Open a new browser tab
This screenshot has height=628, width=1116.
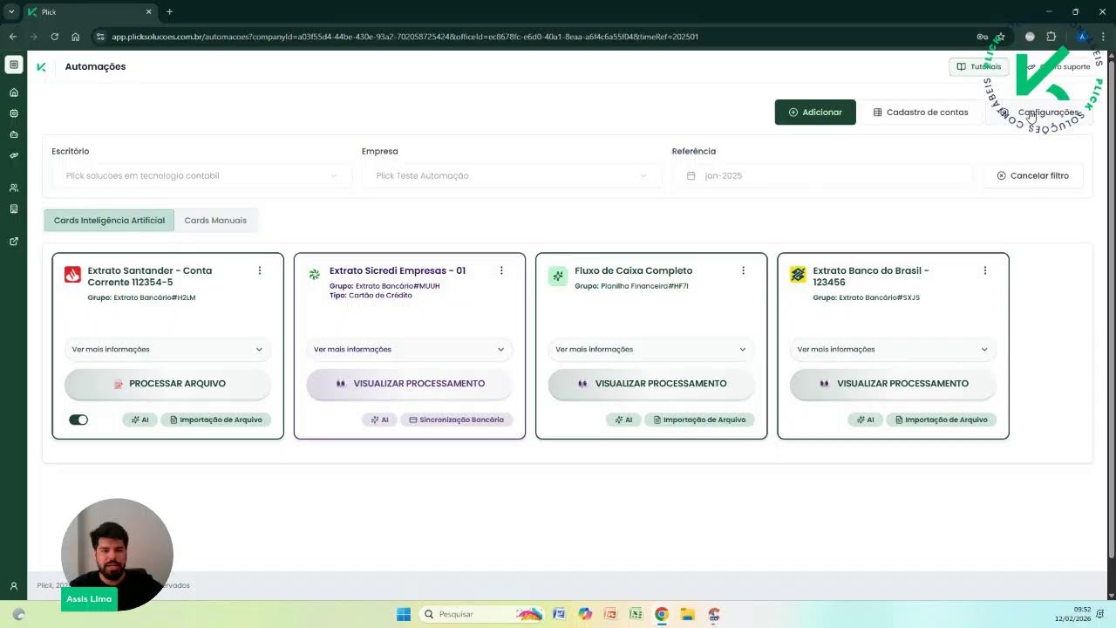coord(169,12)
